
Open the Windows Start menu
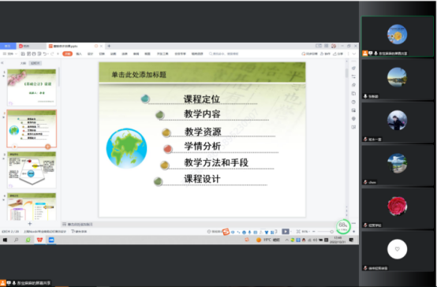5,240
